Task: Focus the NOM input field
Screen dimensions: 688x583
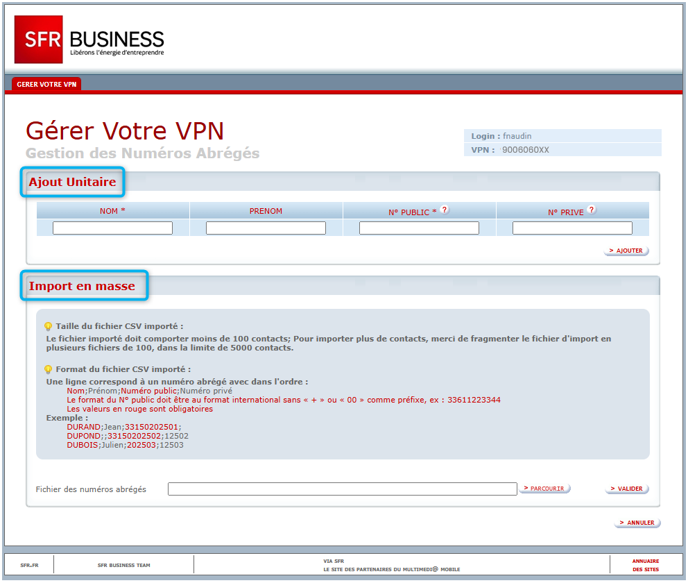Action: (113, 228)
